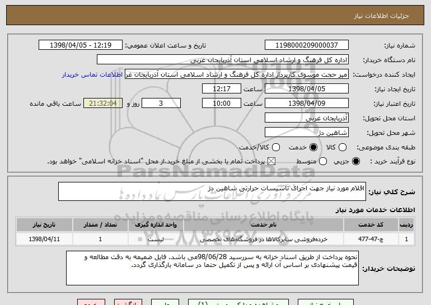The width and height of the screenshot is (431, 305).
Task: Click the remaining days field showing 3
Action: click(161, 104)
